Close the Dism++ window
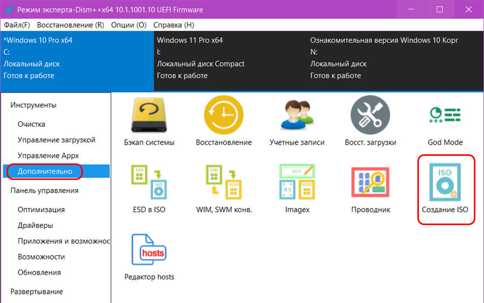This screenshot has width=484, height=303. click(x=468, y=10)
